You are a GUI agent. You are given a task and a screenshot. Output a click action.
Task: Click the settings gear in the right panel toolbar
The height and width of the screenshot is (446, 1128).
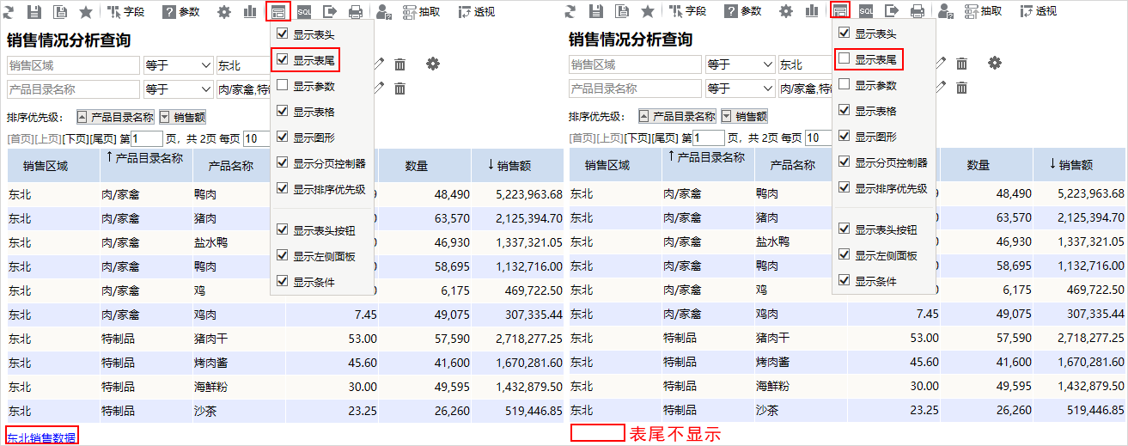click(786, 11)
